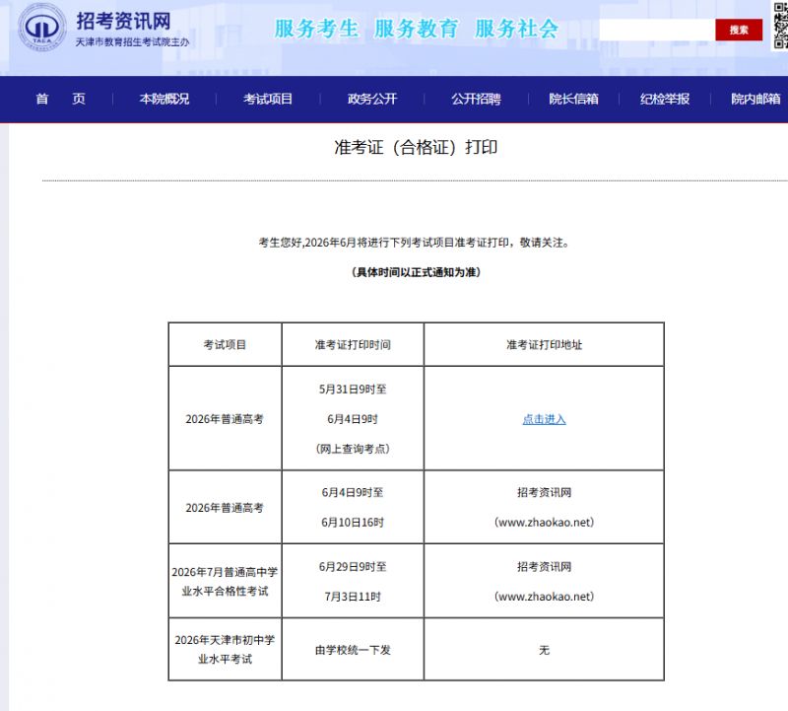Select the 考试项目 column header

225,345
